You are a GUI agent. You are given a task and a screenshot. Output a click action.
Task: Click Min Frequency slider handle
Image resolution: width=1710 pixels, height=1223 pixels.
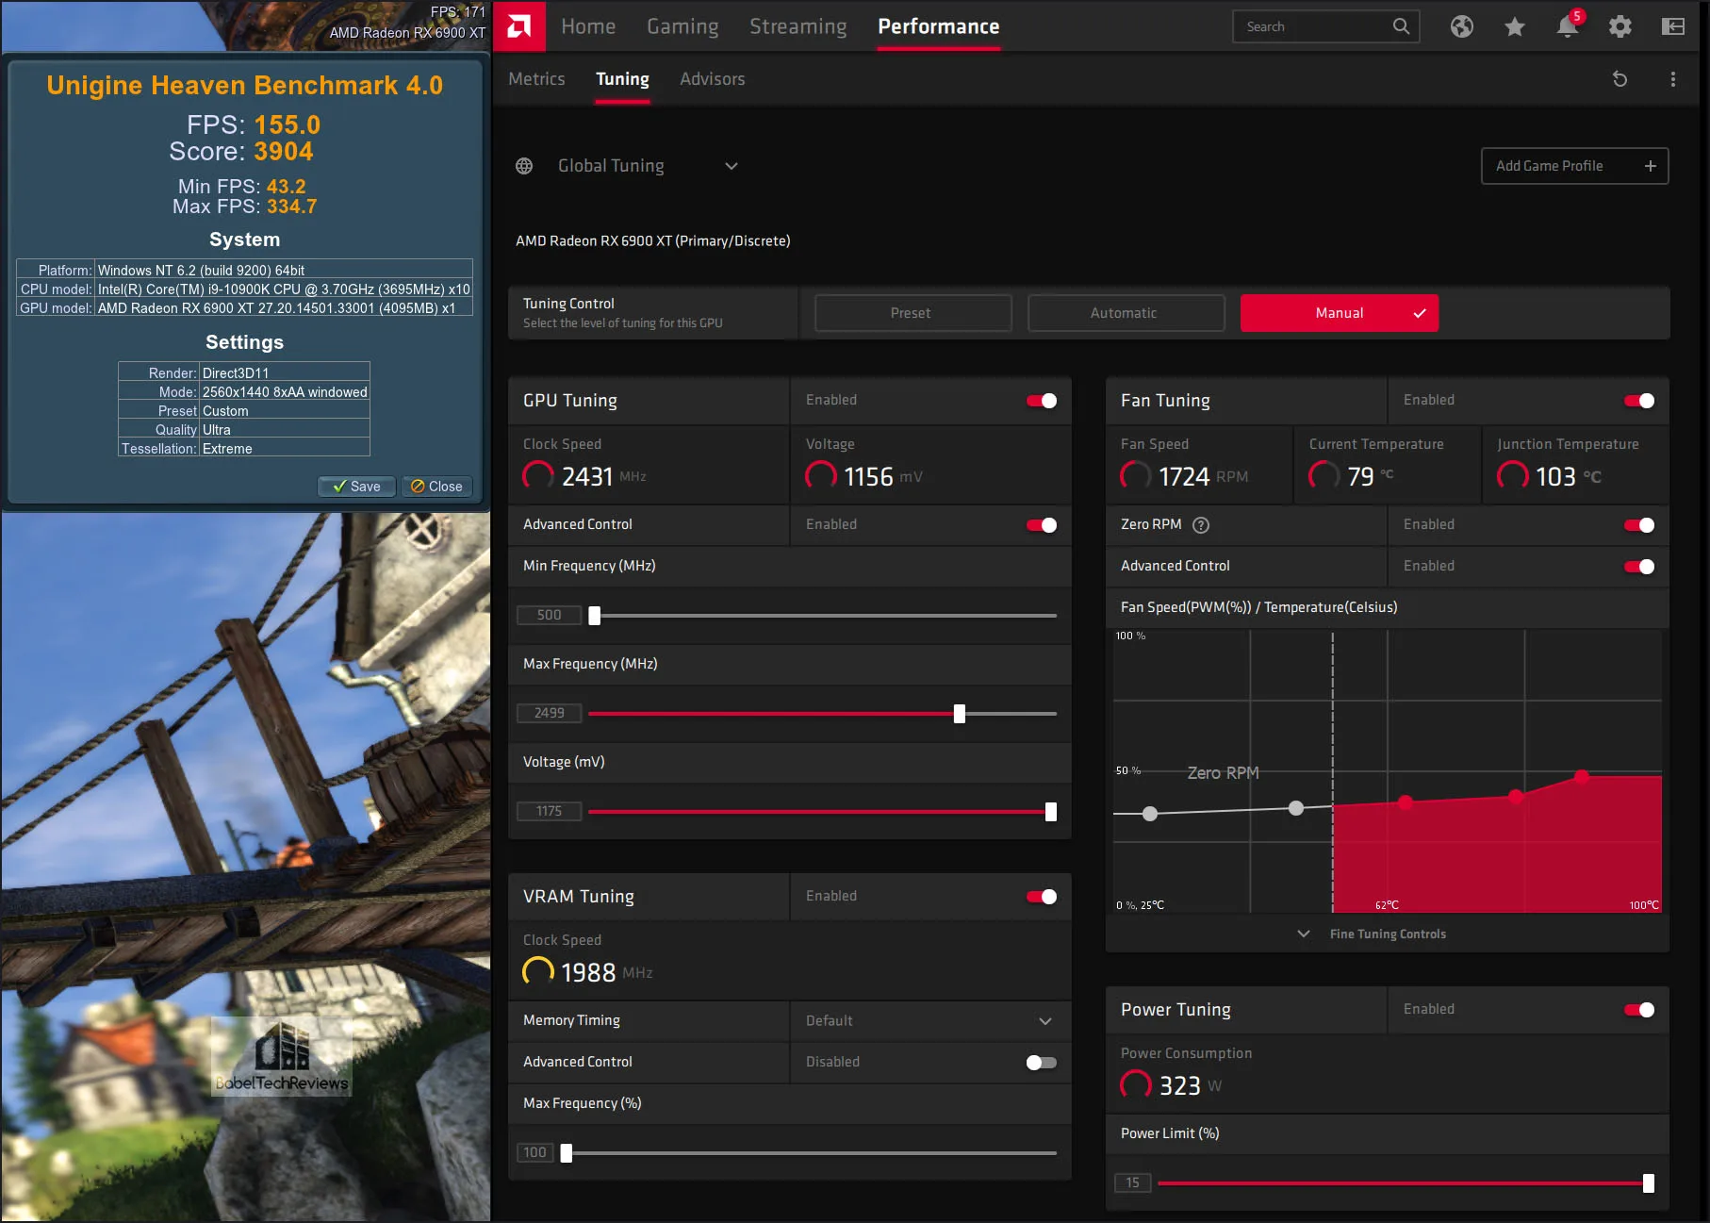coord(594,616)
